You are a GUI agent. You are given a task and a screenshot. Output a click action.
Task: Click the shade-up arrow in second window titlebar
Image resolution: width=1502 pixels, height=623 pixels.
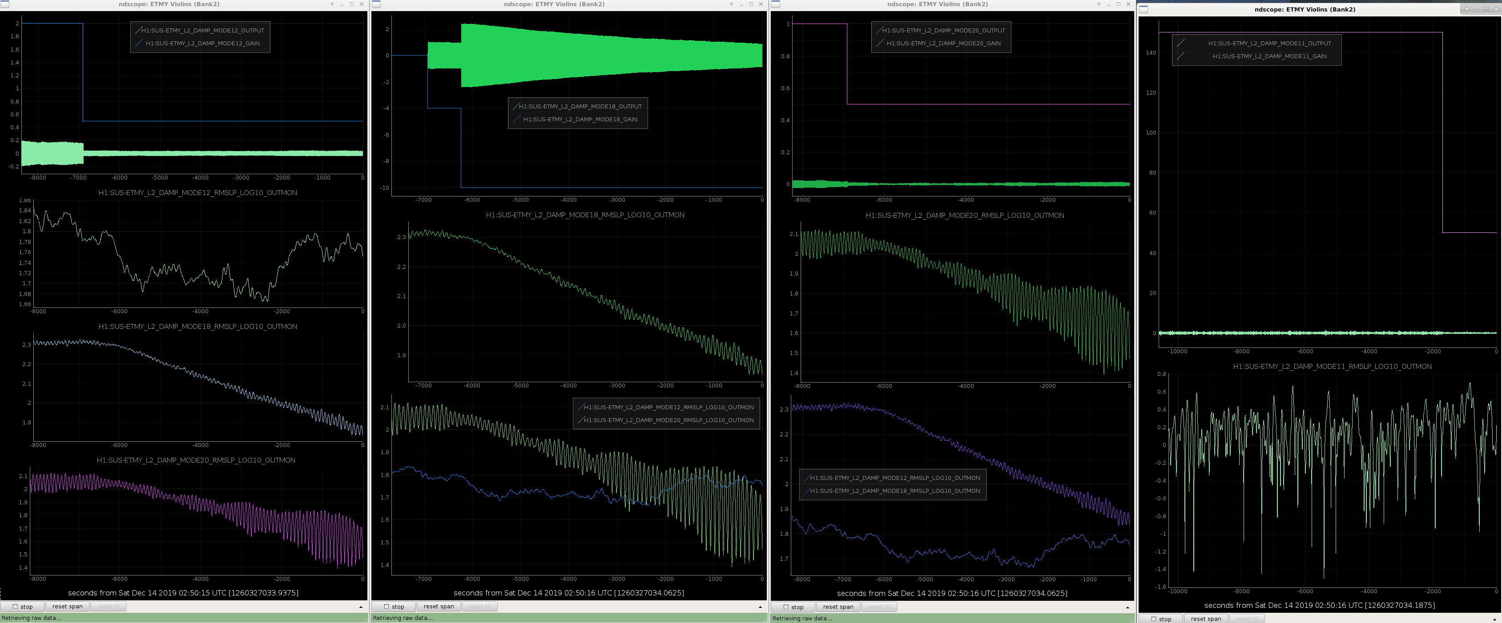tap(732, 4)
